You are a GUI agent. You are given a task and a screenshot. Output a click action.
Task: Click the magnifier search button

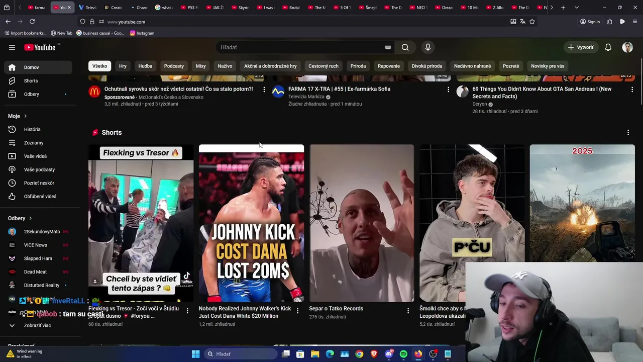click(405, 47)
